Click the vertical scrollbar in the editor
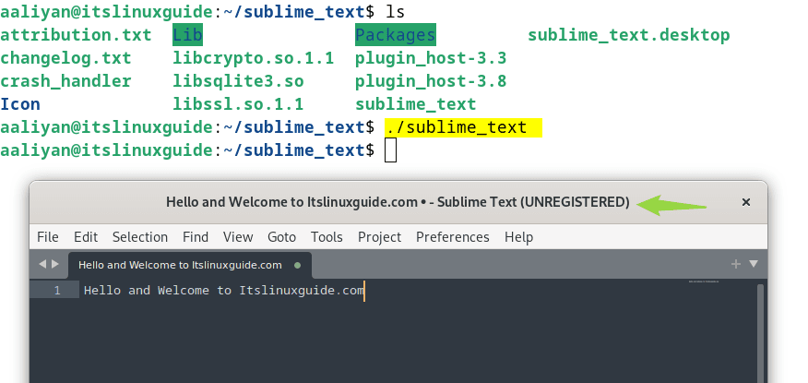The width and height of the screenshot is (808, 383). pyautogui.click(x=761, y=333)
